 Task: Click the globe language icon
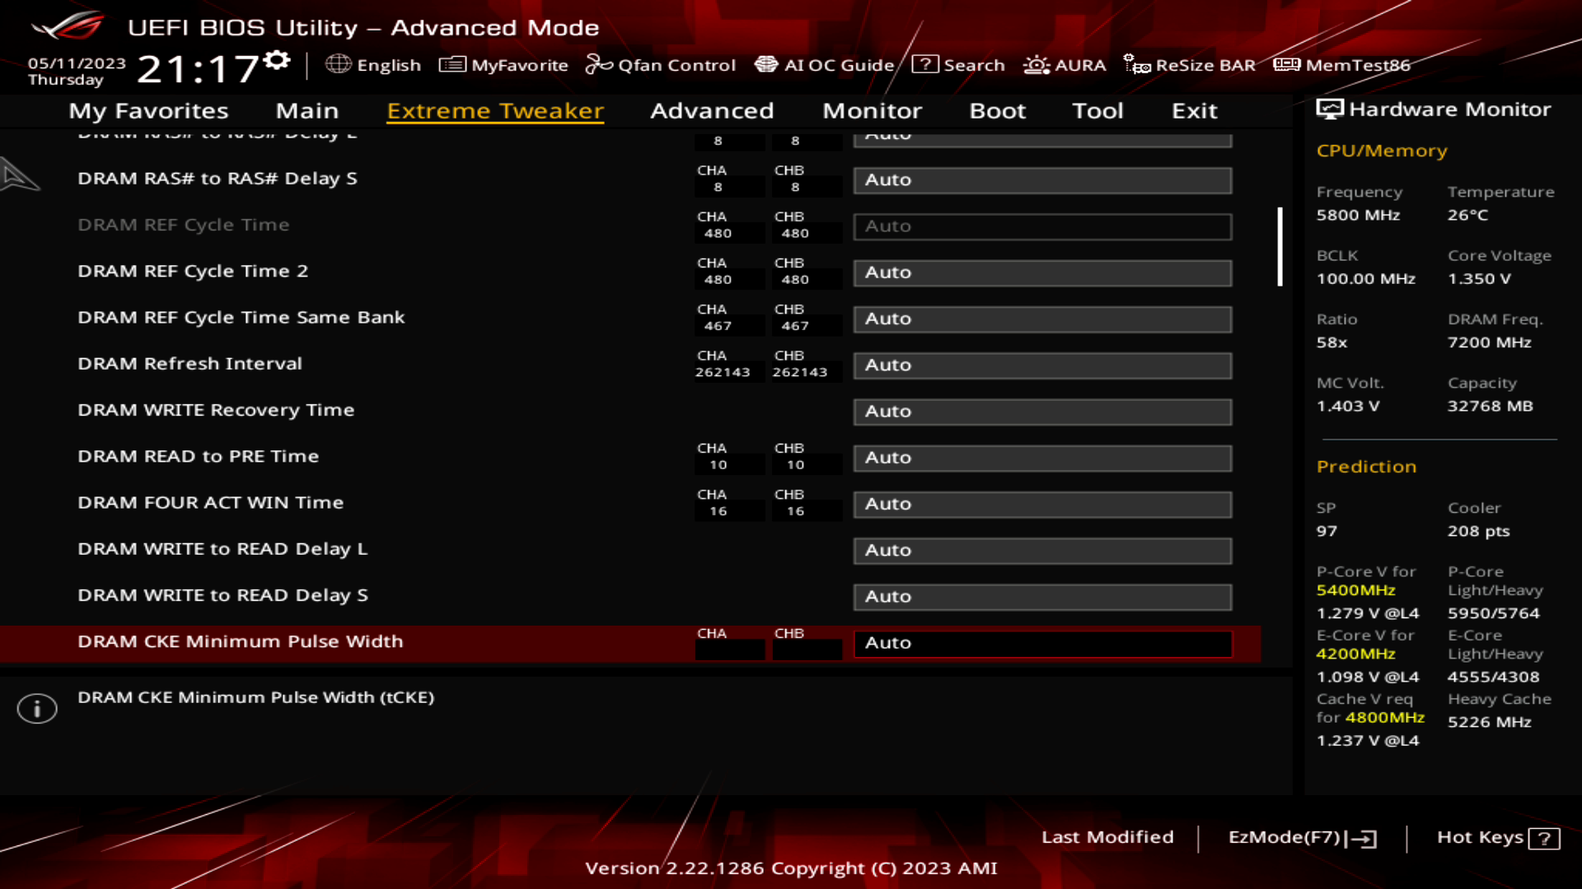tap(338, 64)
